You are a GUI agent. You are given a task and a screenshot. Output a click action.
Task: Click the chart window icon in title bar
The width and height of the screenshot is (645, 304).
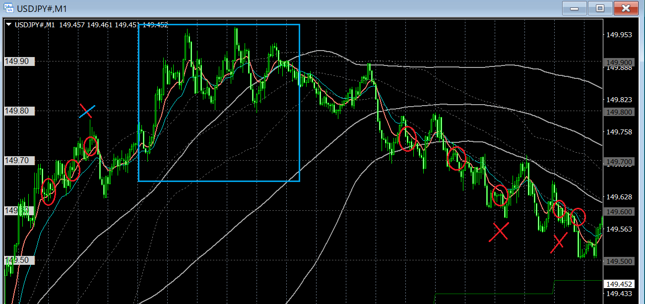point(8,8)
